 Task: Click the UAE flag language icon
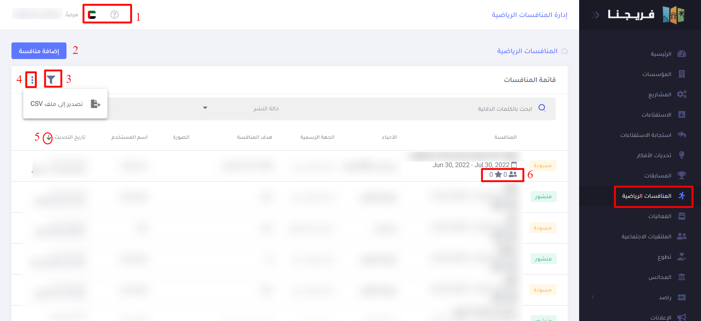92,15
